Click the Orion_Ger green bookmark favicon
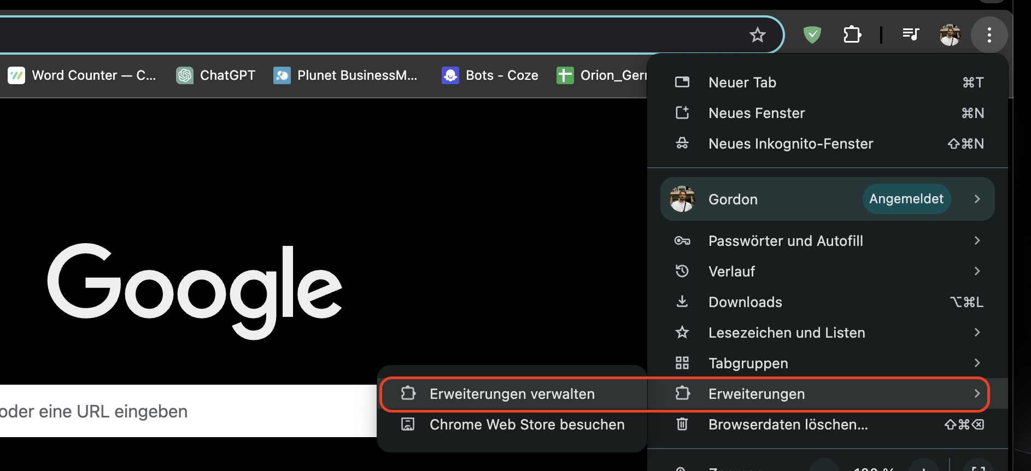 565,75
